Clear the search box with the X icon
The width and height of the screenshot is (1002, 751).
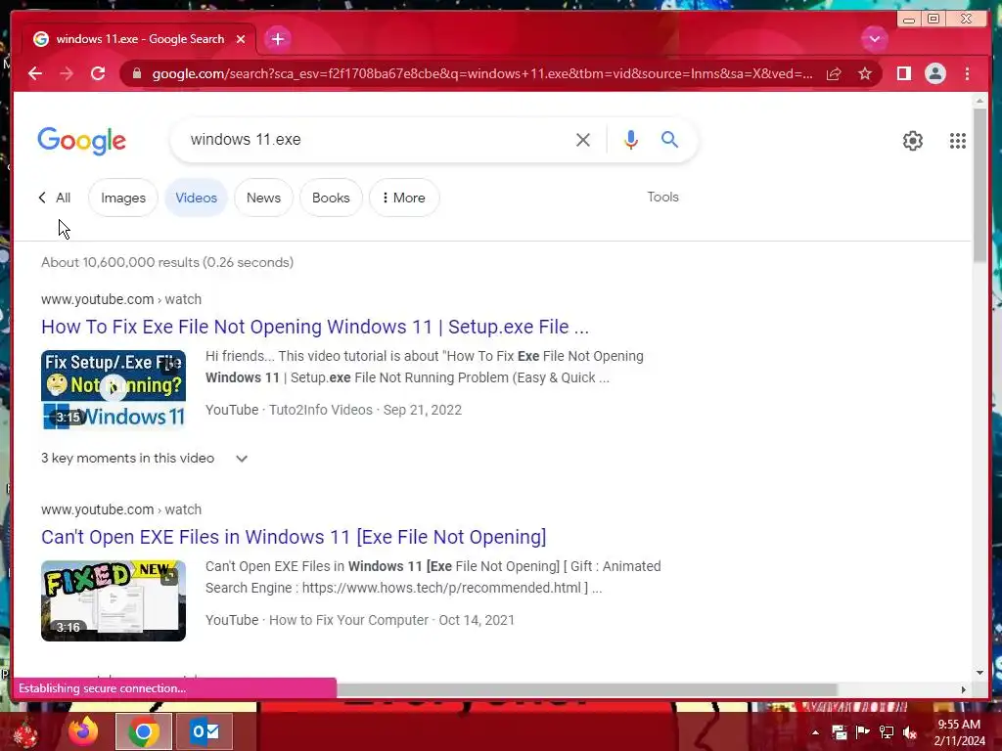click(x=583, y=139)
